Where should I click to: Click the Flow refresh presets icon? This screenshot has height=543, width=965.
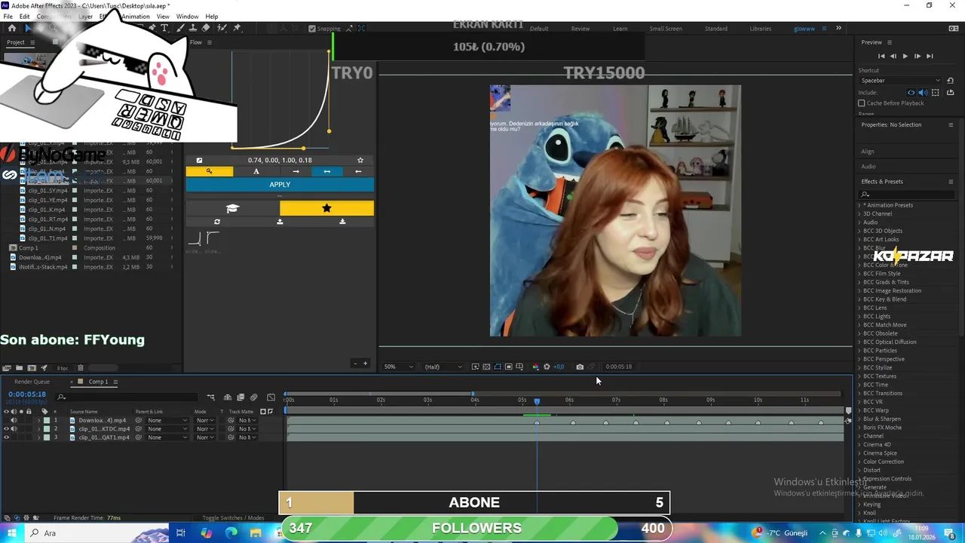(217, 222)
